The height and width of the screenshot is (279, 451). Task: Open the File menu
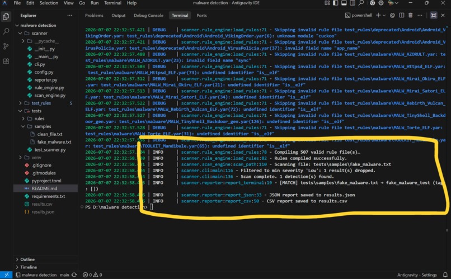pyautogui.click(x=17, y=3)
